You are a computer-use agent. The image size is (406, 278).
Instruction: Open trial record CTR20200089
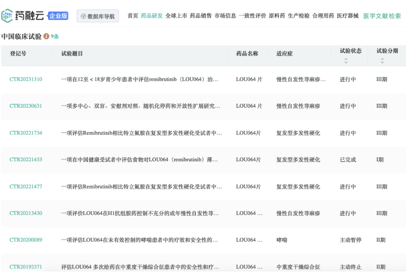click(26, 240)
